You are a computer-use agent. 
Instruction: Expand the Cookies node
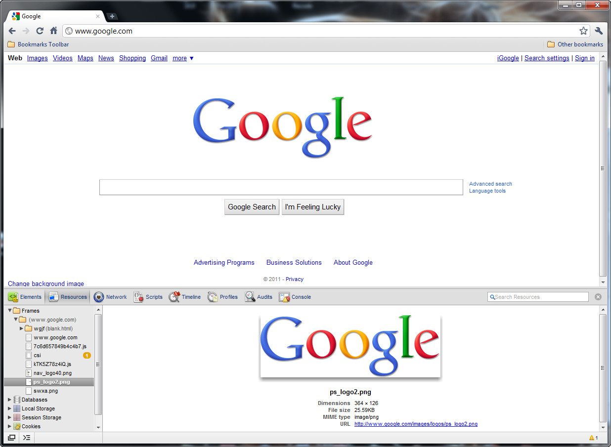(x=10, y=426)
